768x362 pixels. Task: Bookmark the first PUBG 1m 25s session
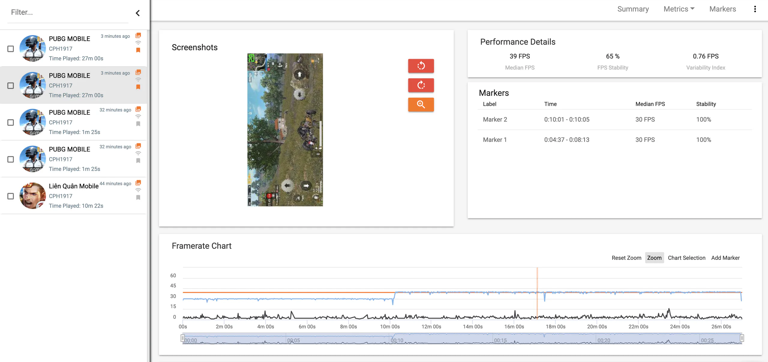138,124
